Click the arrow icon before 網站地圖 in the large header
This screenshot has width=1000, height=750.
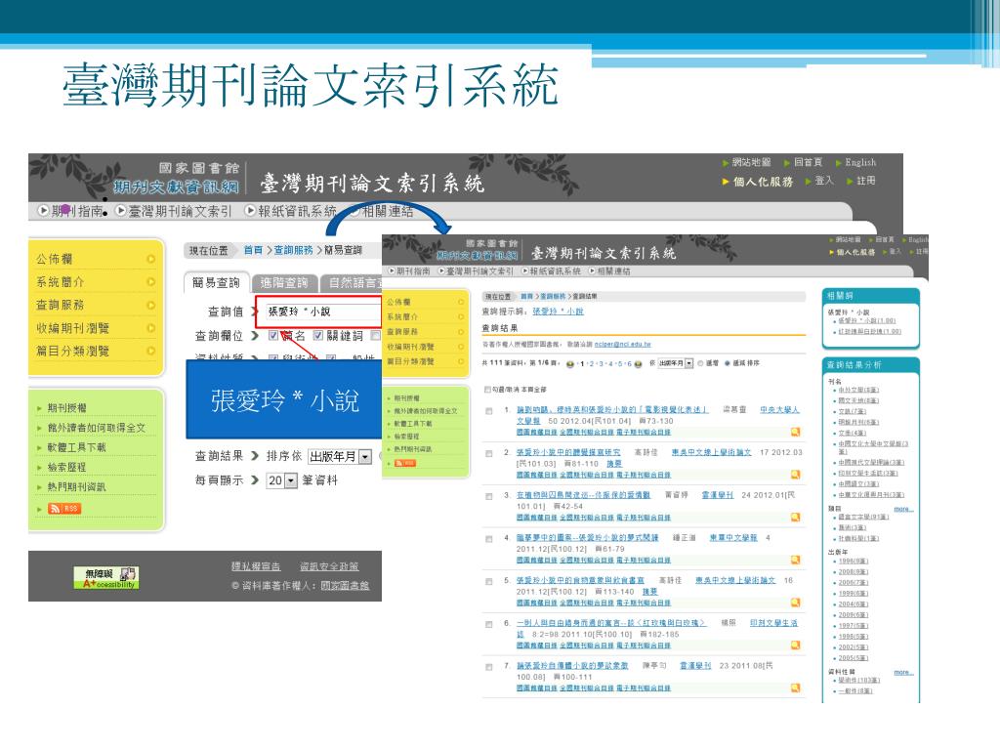coord(726,163)
